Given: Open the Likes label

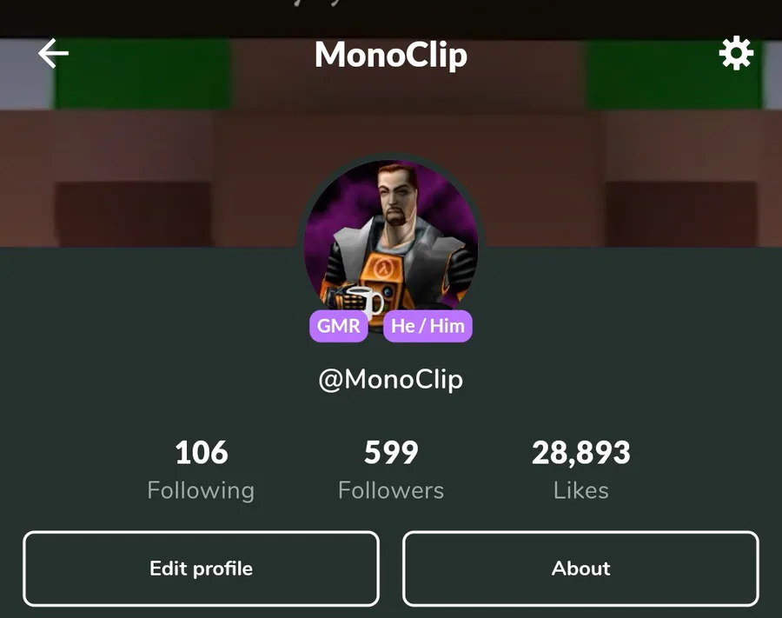Looking at the screenshot, I should (x=581, y=490).
